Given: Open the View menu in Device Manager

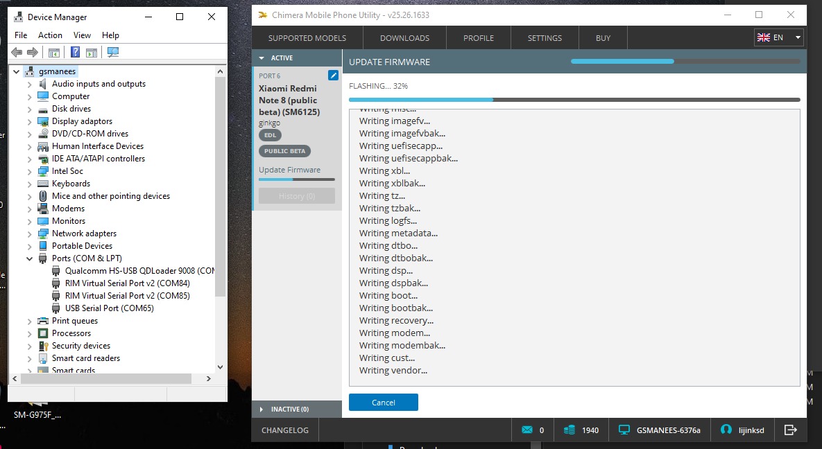Looking at the screenshot, I should tap(82, 35).
